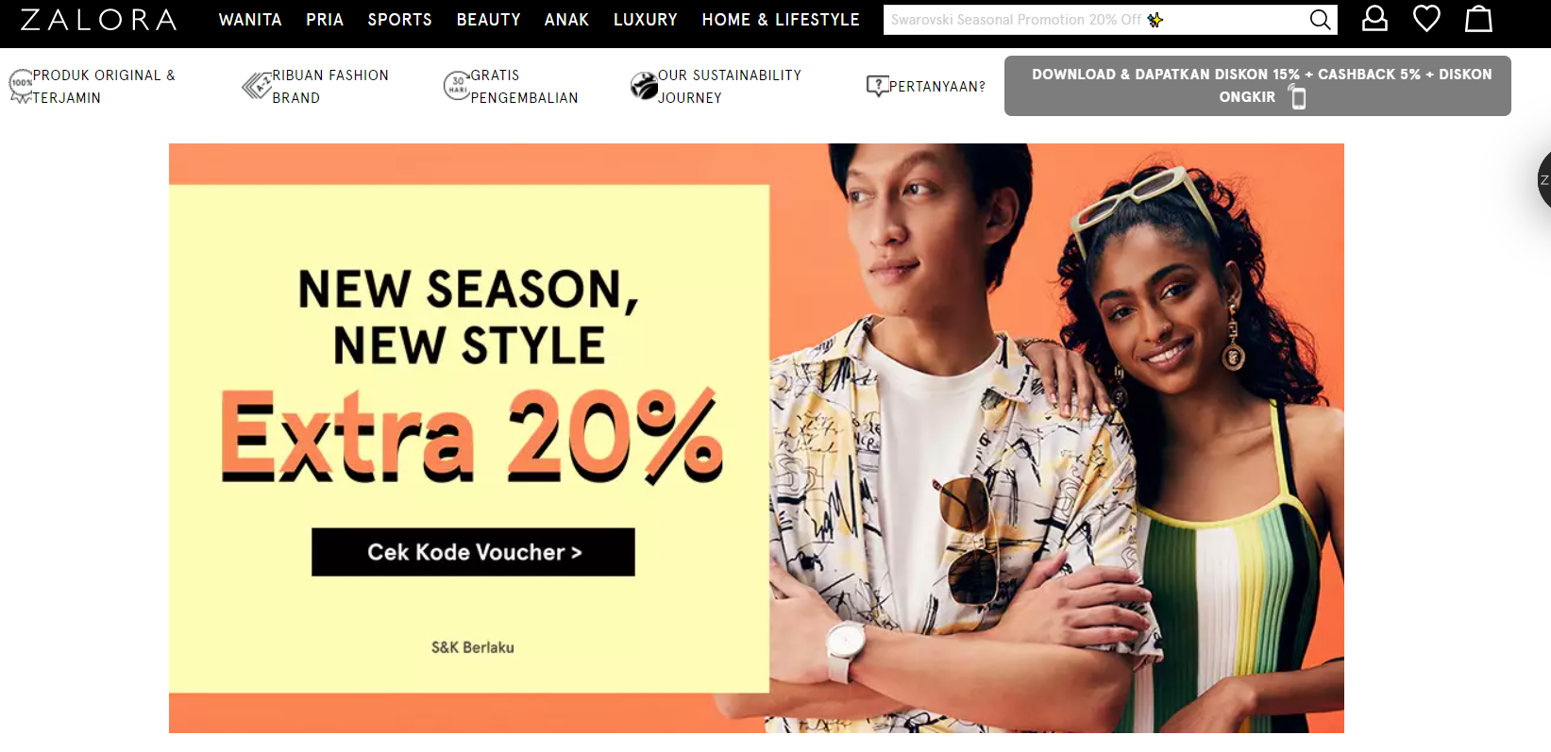This screenshot has height=752, width=1551.
Task: Open the user account icon
Action: coord(1374,19)
